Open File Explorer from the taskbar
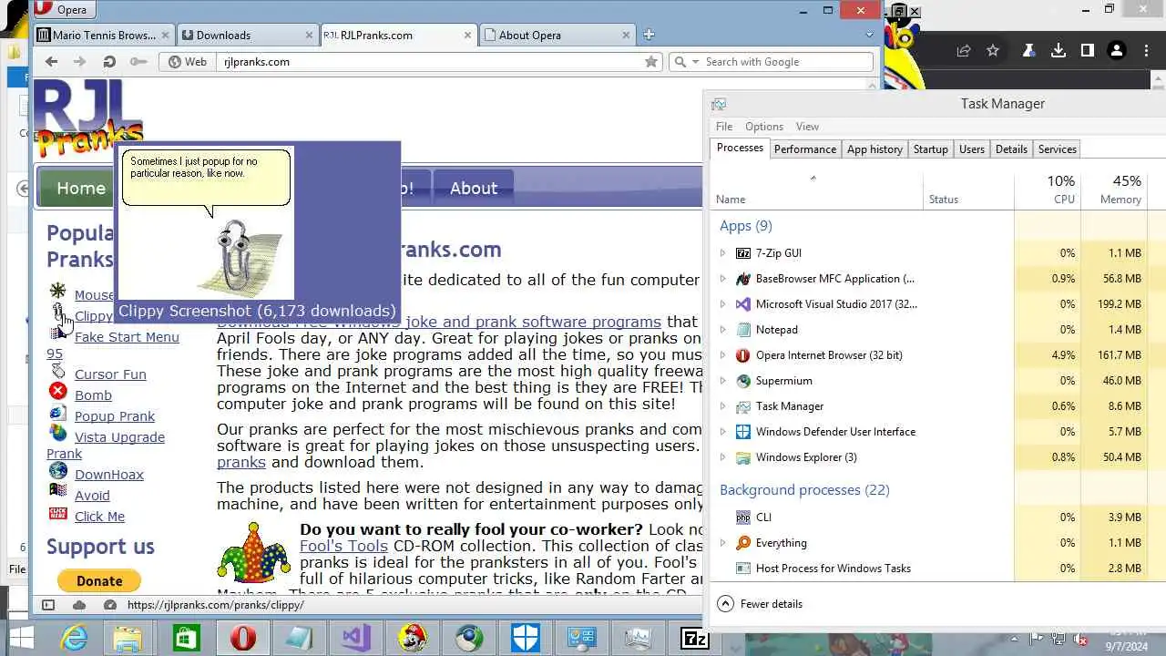Image resolution: width=1166 pixels, height=656 pixels. 128,638
